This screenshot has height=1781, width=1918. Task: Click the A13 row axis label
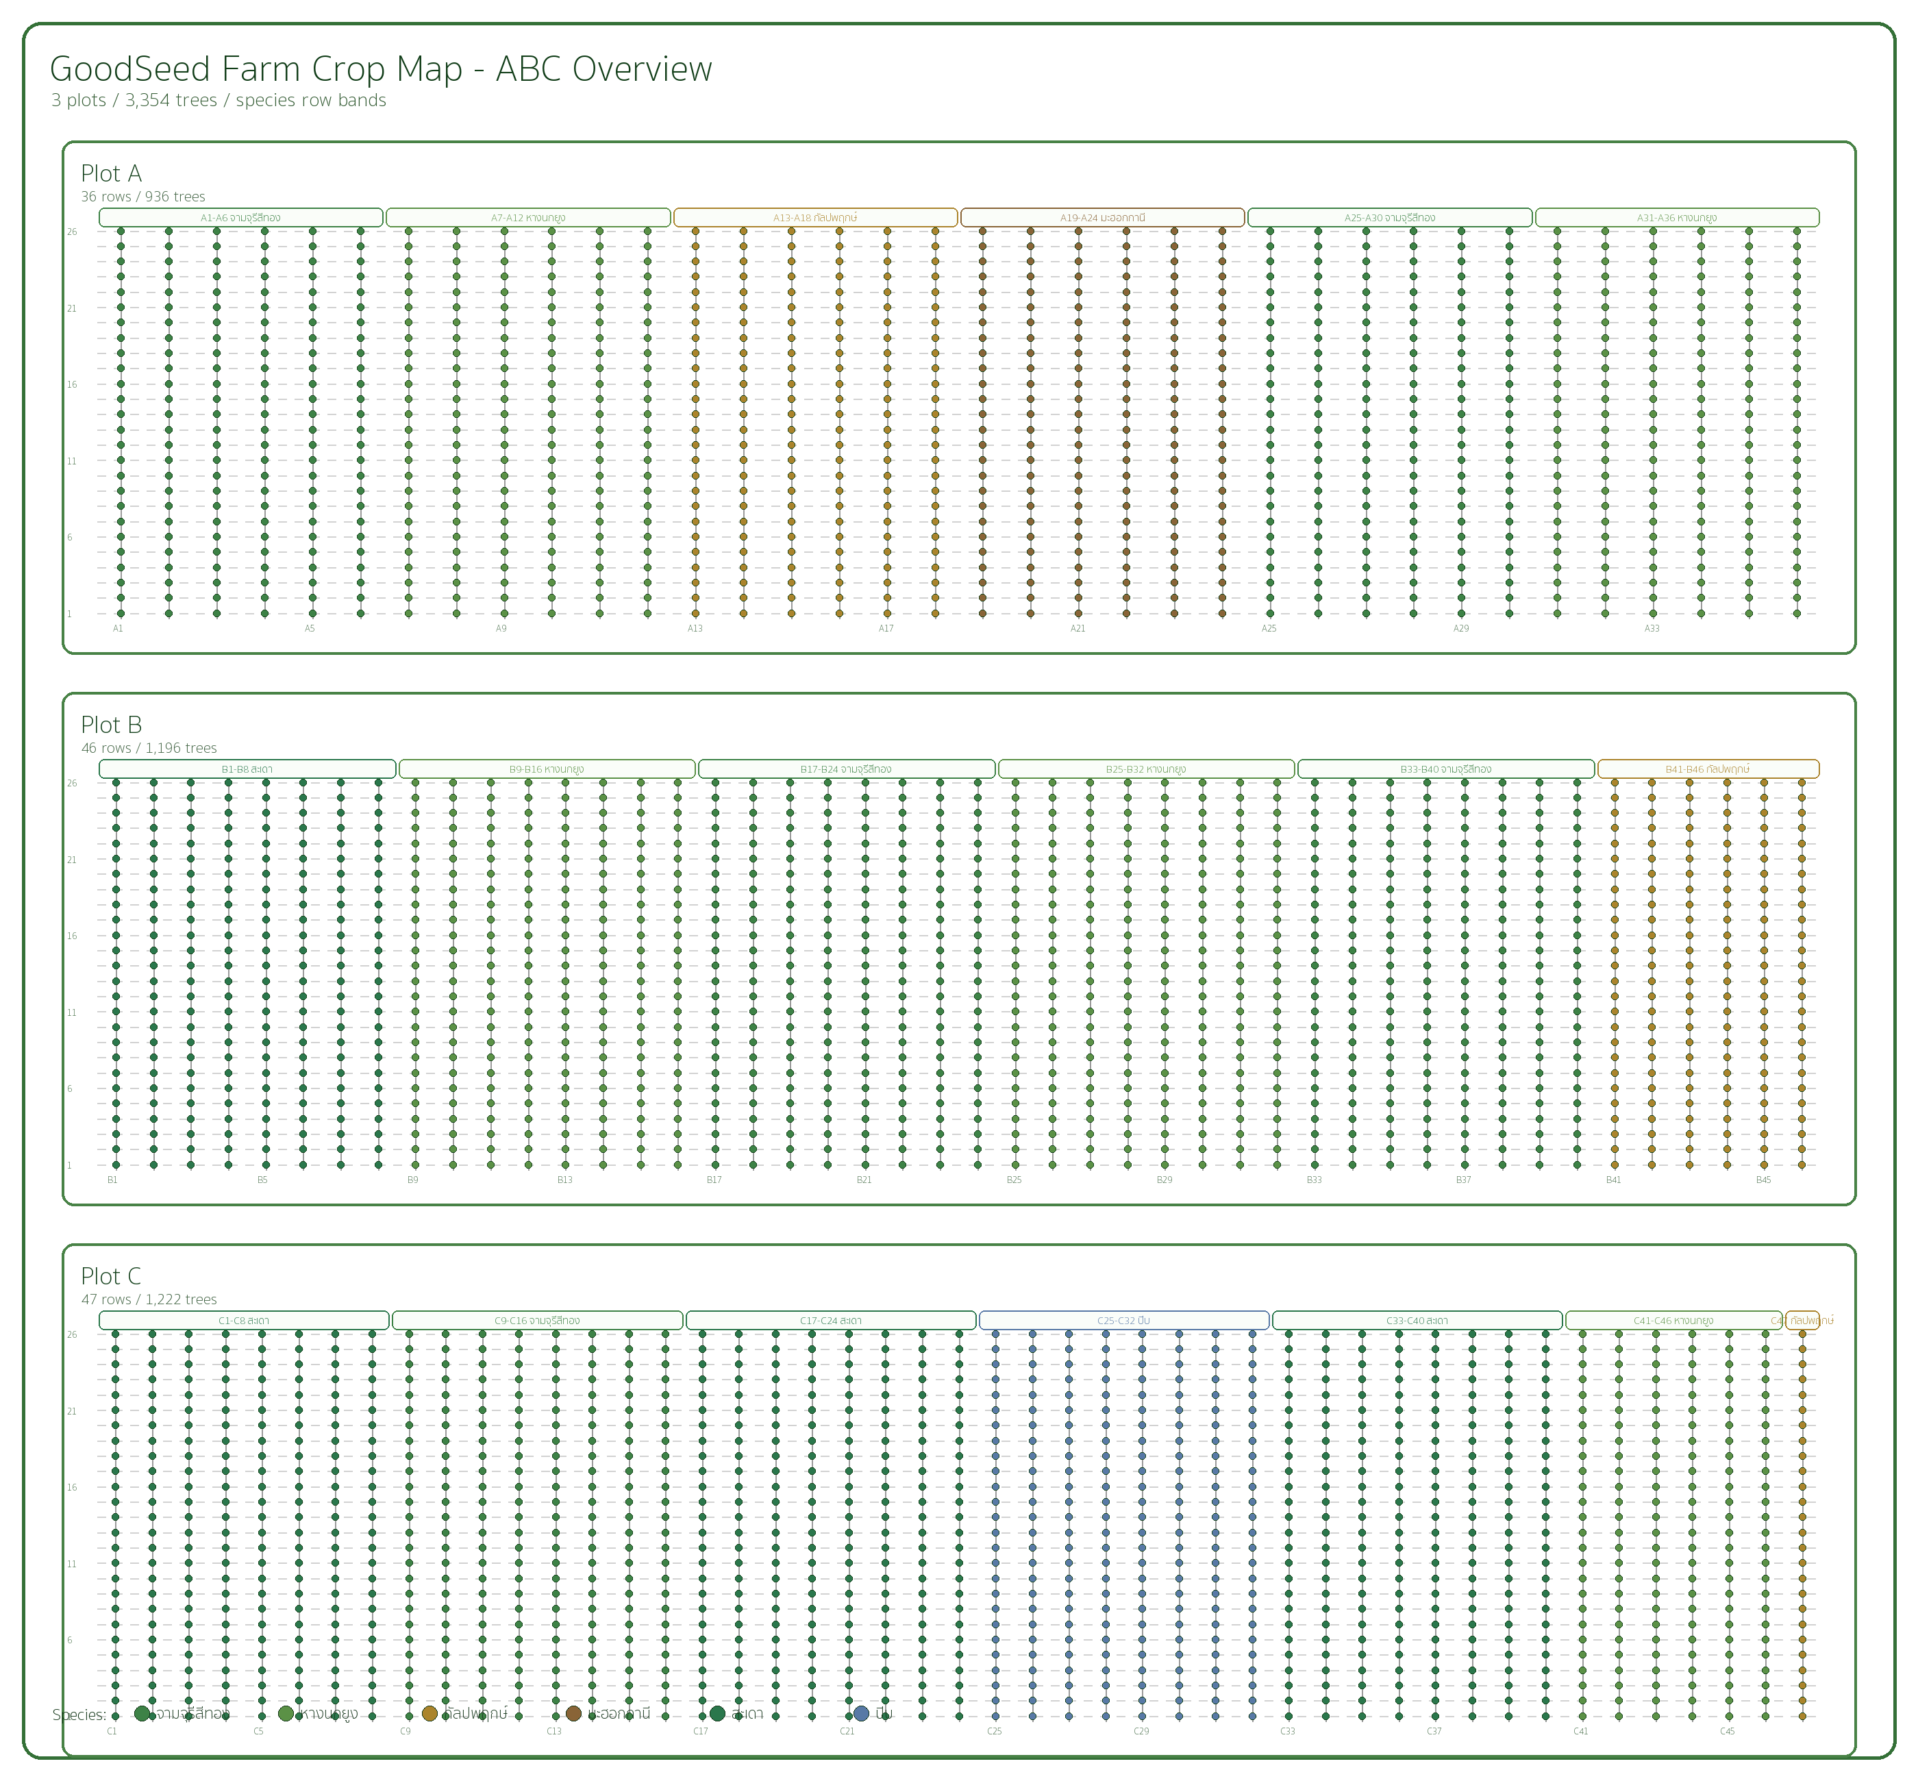pyautogui.click(x=695, y=628)
